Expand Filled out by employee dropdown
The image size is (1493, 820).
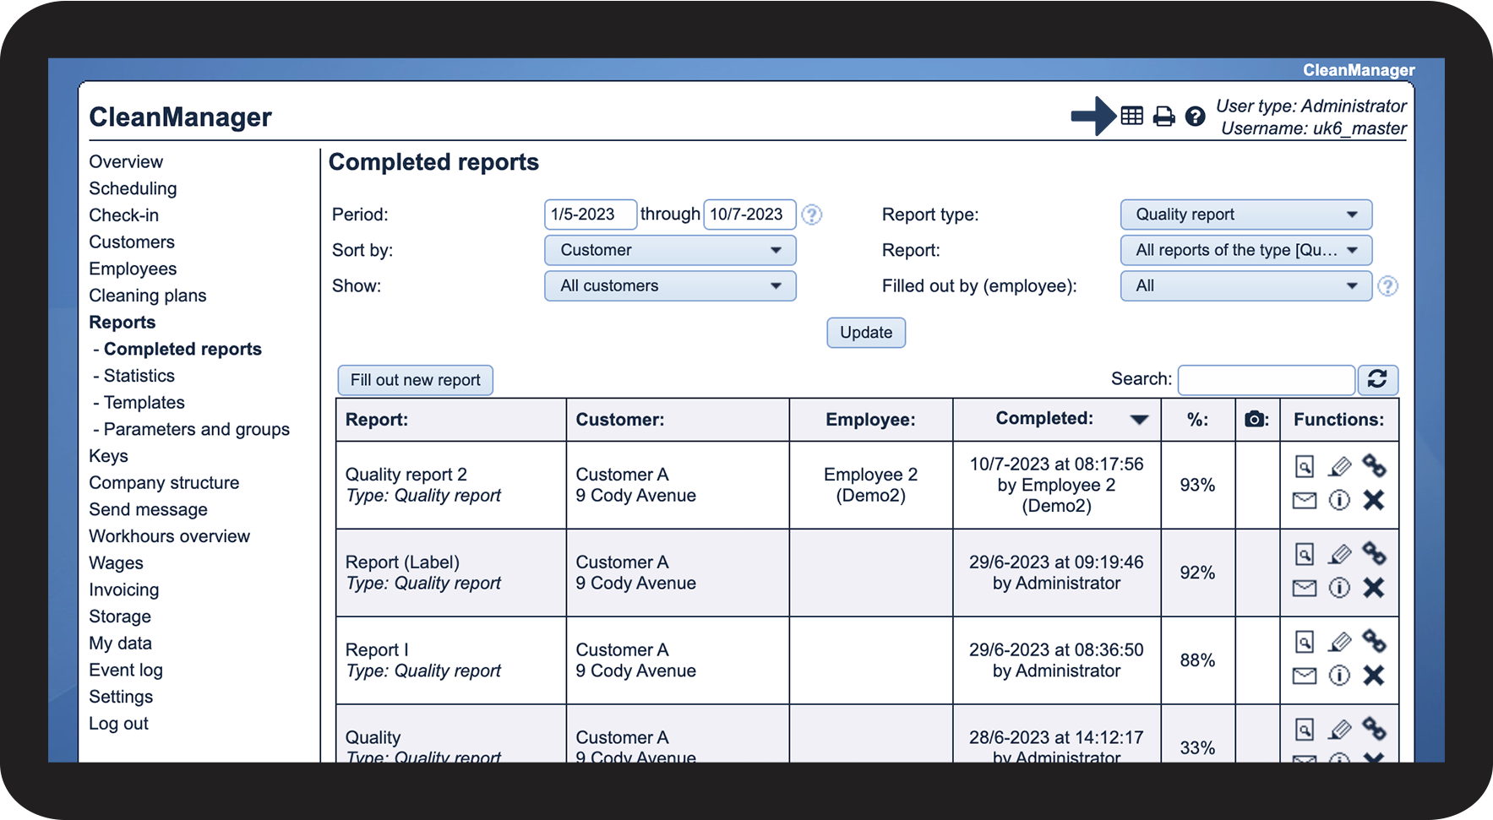[1245, 285]
